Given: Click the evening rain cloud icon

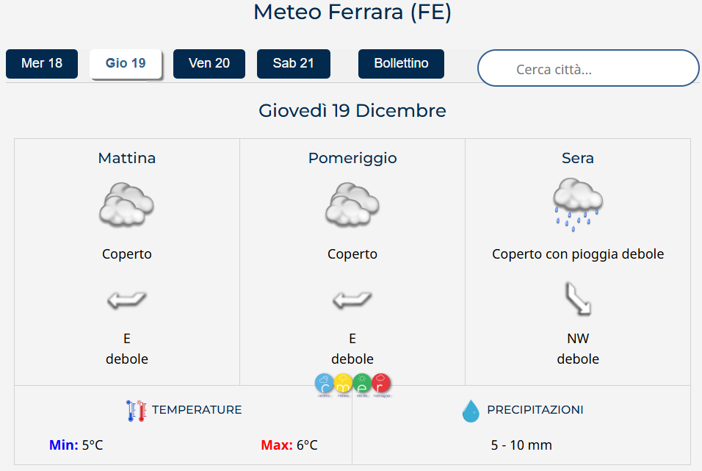Looking at the screenshot, I should click(x=578, y=205).
